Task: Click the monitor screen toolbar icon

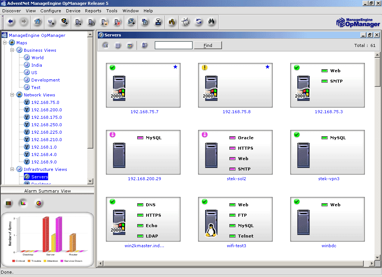Action: click(x=185, y=22)
